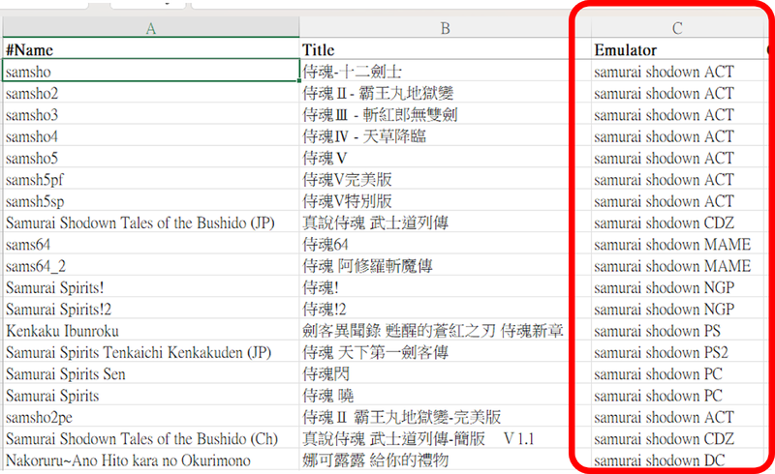Select the Kenkaku Ibunroku cell

click(x=151, y=331)
